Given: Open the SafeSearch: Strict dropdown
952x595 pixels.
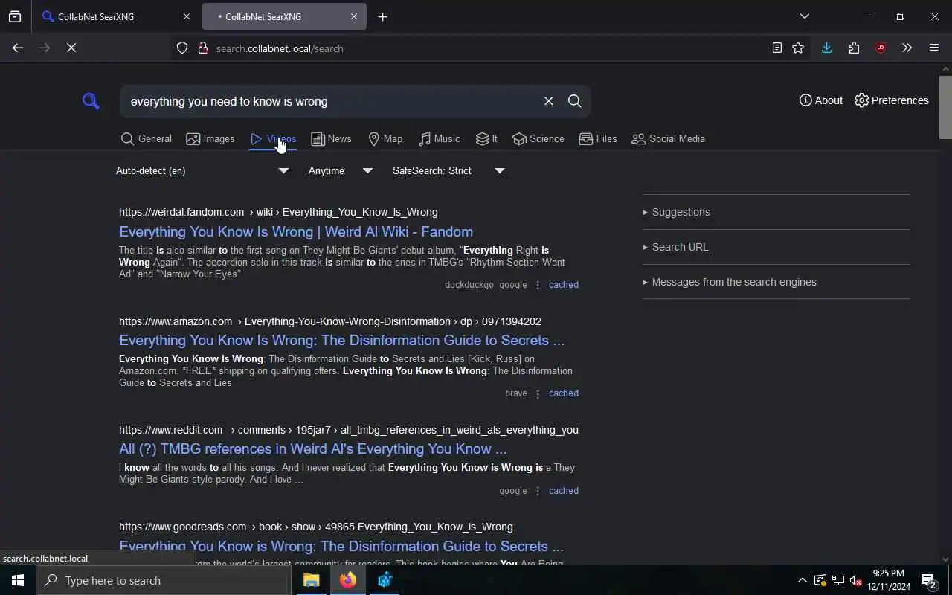Looking at the screenshot, I should [x=448, y=170].
